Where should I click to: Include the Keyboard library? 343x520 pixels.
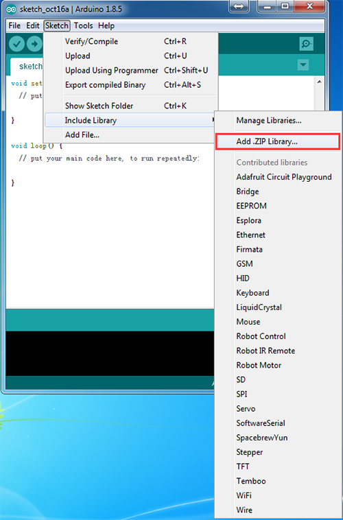(278, 292)
